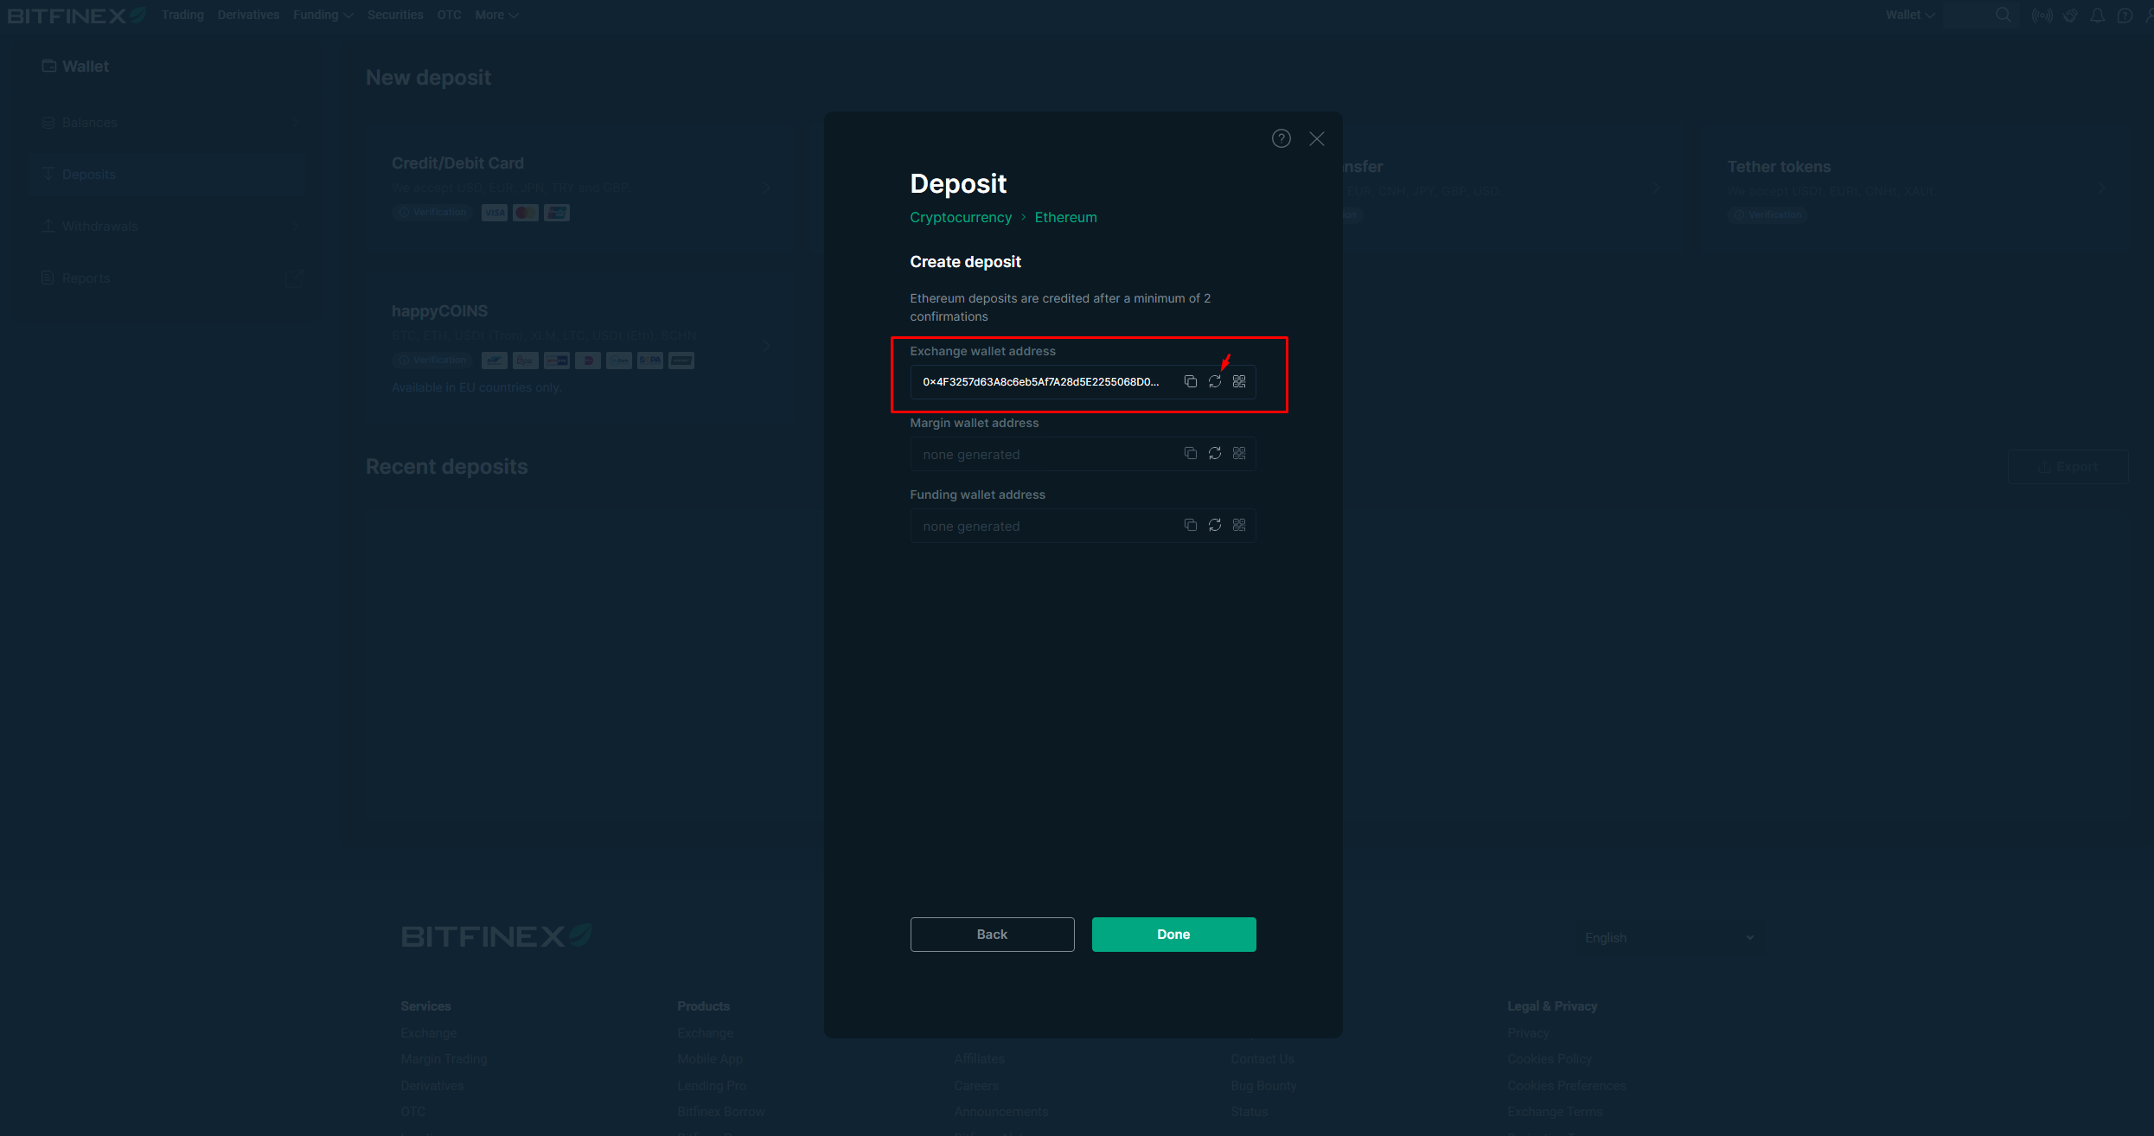Screen dimensions: 2154x1136
Task: Expand the More menu dropdown
Action: tap(496, 15)
